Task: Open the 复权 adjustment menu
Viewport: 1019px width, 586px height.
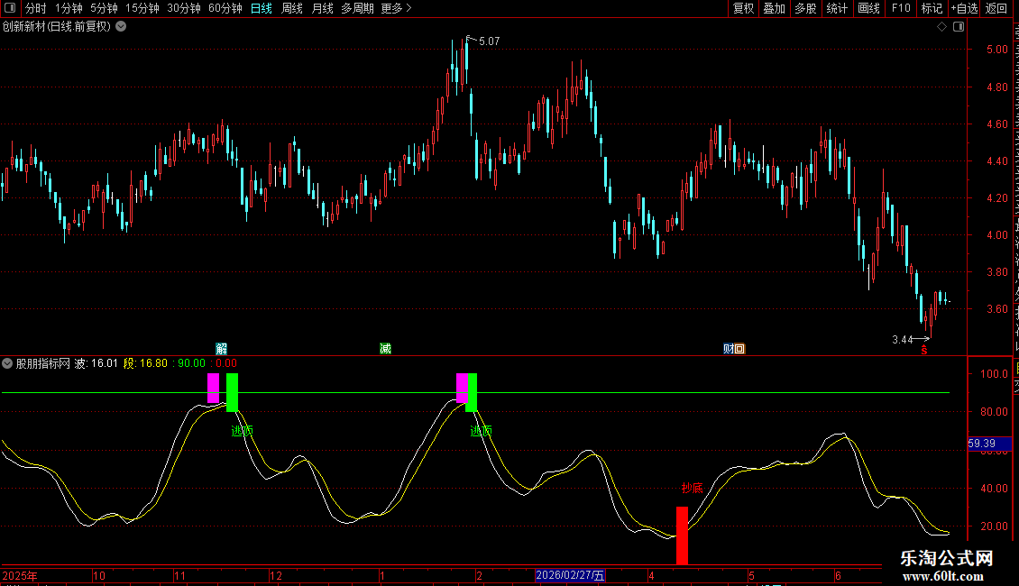Action: tap(743, 8)
